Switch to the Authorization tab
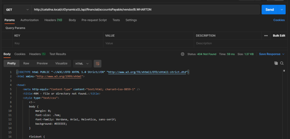Viewport: 290px width, 139px height. click(x=29, y=20)
